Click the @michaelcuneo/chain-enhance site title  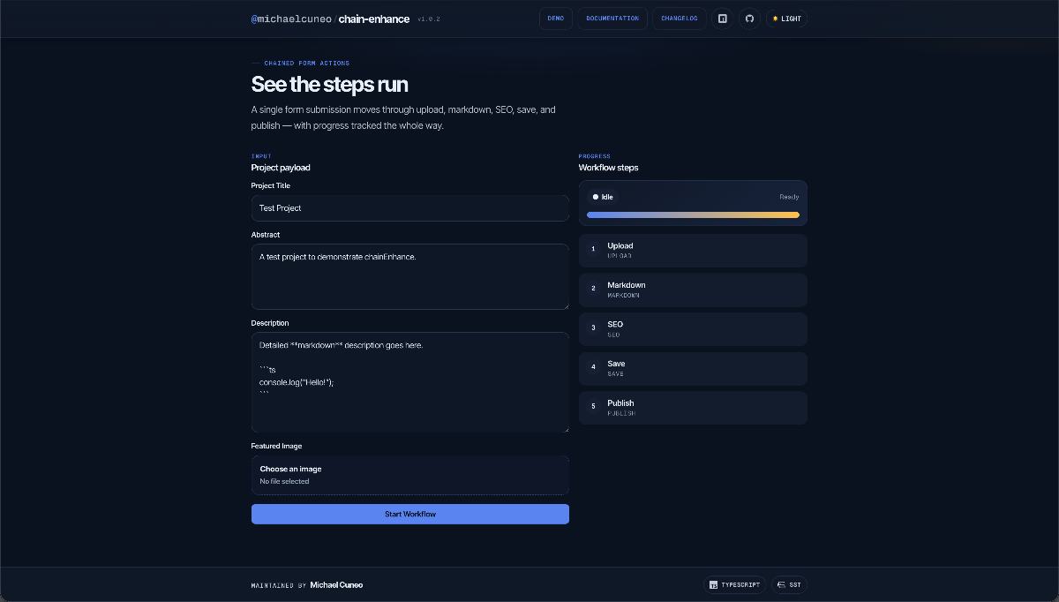330,19
